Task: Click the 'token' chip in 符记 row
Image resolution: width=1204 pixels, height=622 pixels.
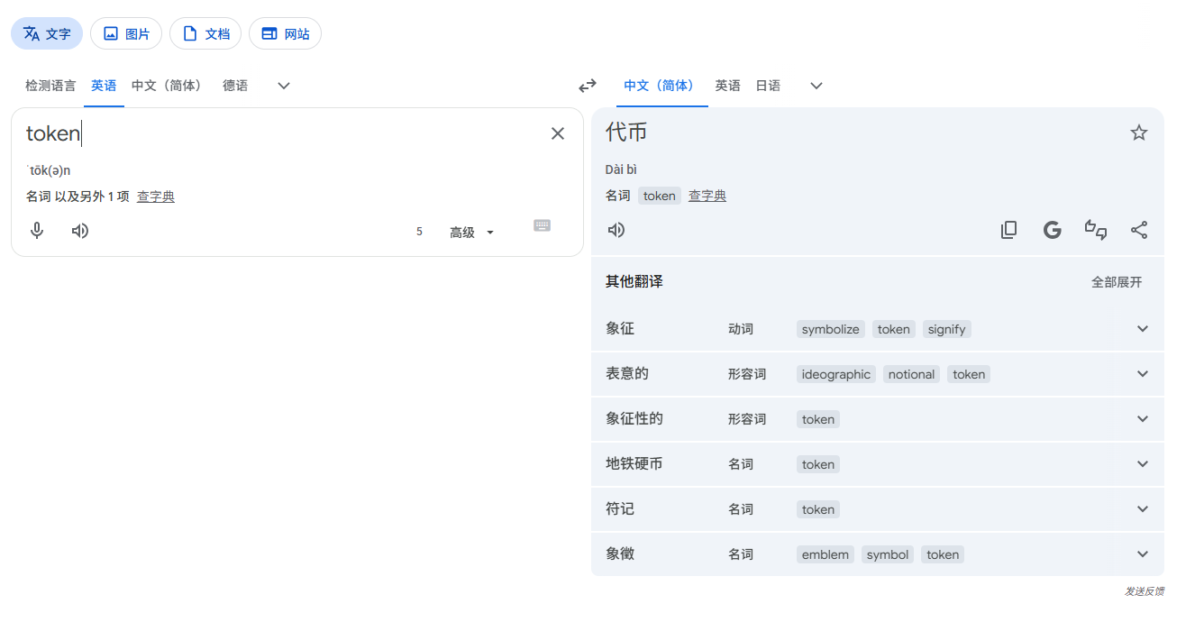Action: coord(818,509)
